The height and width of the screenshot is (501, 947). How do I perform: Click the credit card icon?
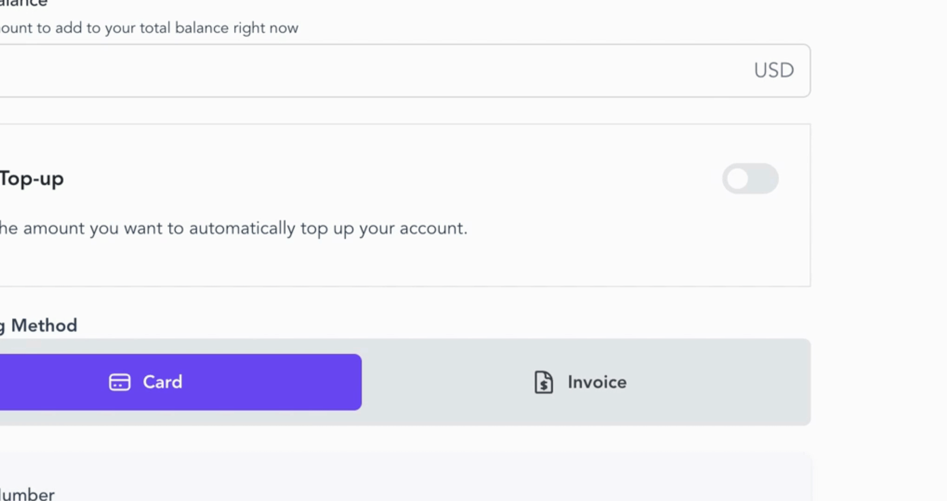pos(119,382)
